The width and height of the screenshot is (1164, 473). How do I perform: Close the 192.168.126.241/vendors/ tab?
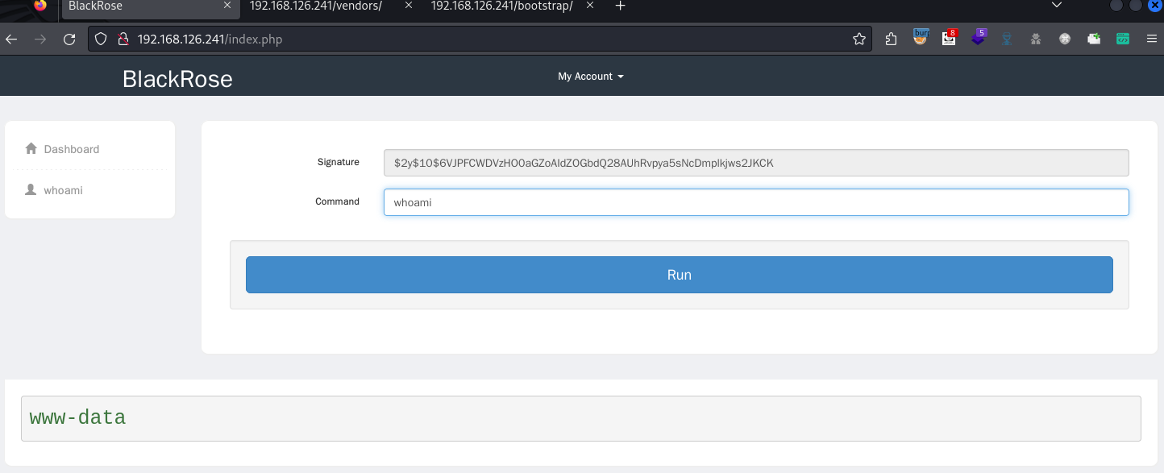click(408, 6)
